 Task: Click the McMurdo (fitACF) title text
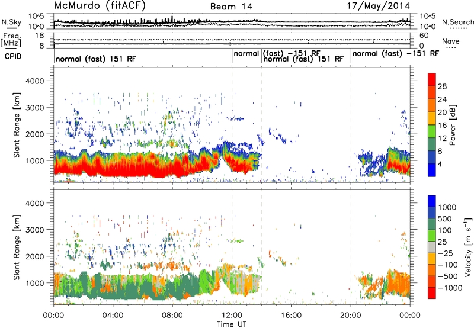click(x=100, y=6)
